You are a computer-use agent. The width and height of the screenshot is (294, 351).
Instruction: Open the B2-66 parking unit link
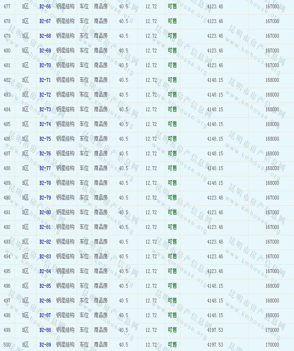click(x=45, y=7)
